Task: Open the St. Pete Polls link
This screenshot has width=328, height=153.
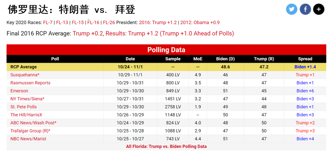Action: [x=24, y=107]
